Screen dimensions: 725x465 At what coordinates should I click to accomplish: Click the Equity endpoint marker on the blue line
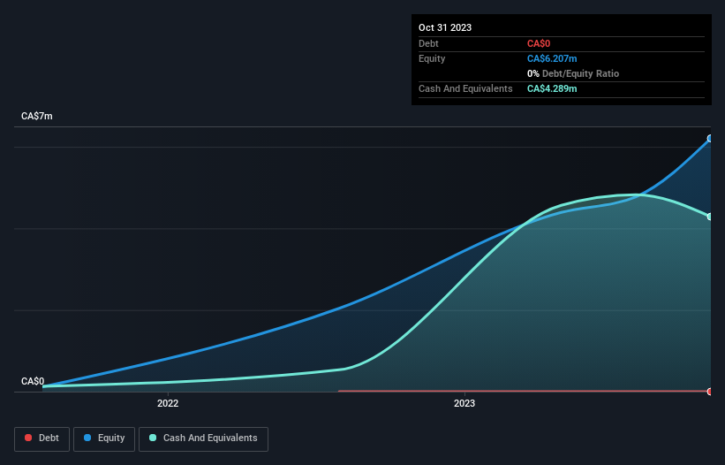710,138
